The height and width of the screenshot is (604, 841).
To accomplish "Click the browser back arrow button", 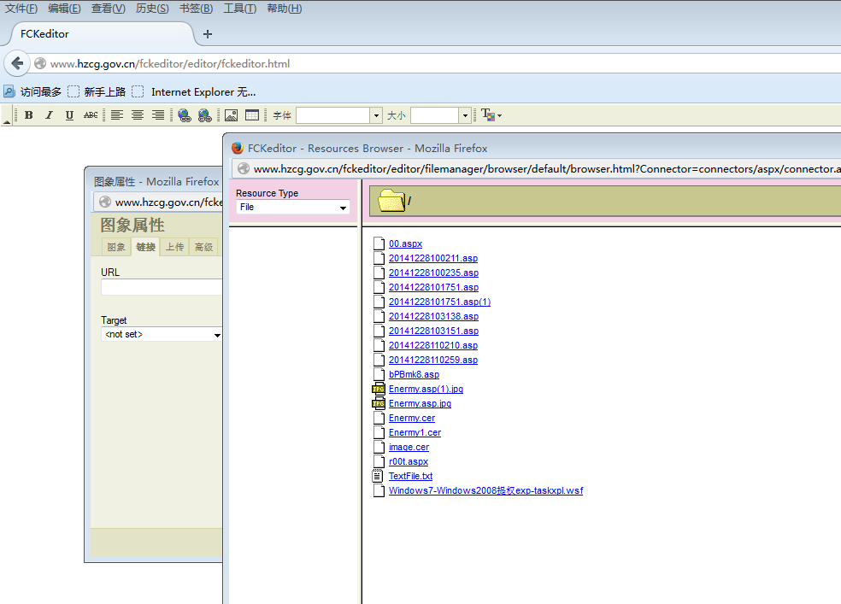I will click(x=17, y=64).
